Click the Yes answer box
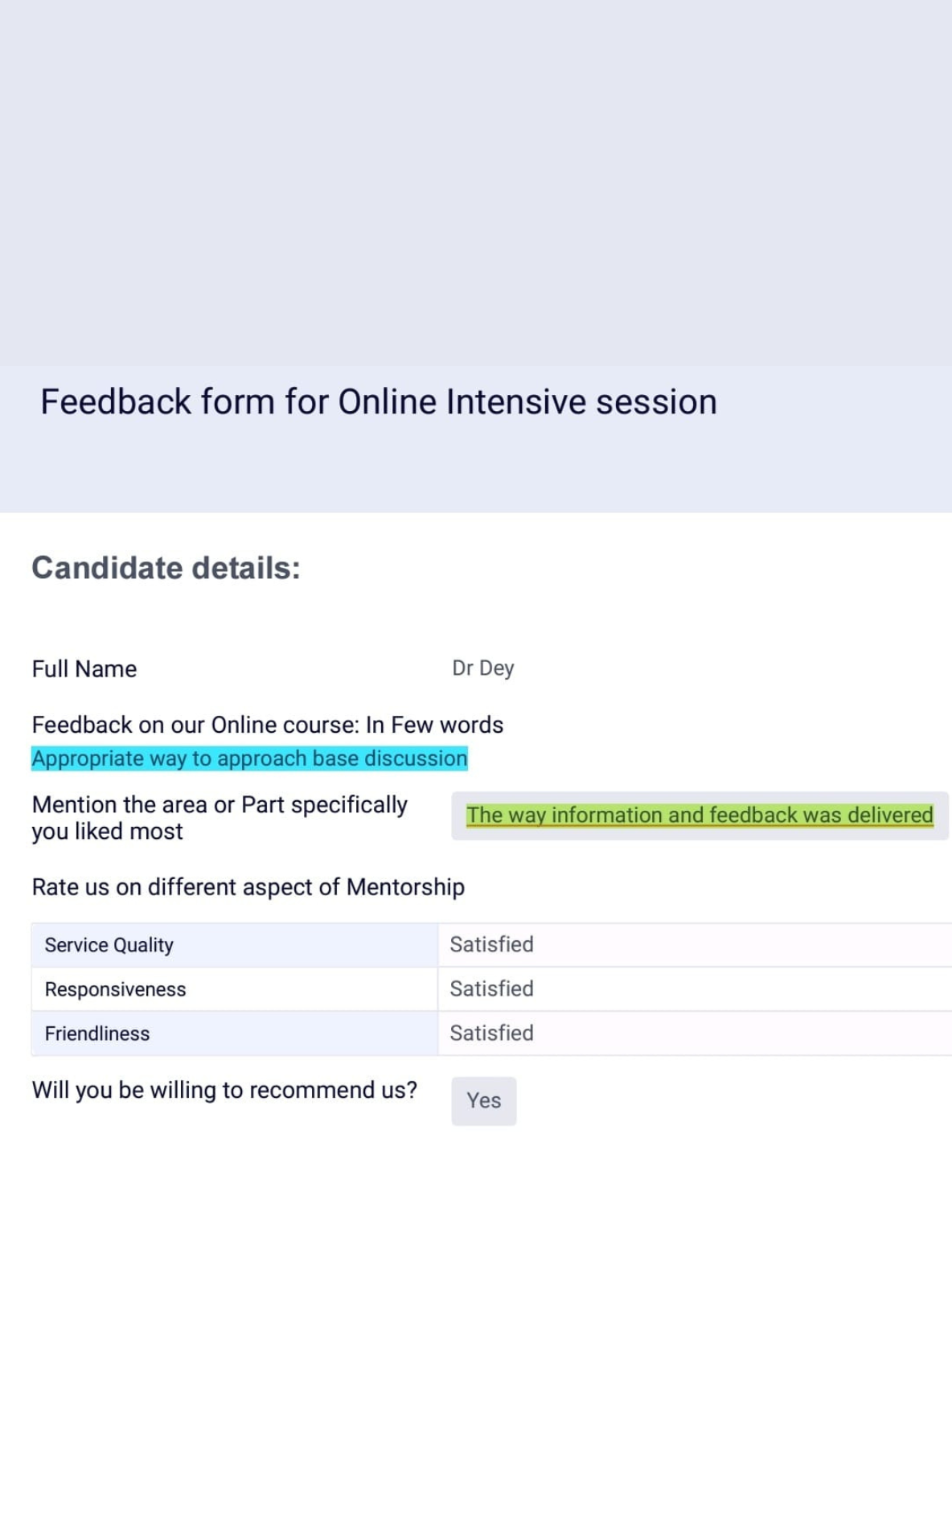This screenshot has height=1525, width=952. tap(483, 1101)
